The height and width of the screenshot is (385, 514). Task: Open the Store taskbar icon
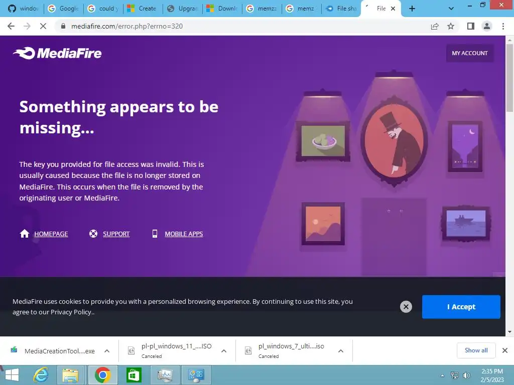[x=134, y=375]
